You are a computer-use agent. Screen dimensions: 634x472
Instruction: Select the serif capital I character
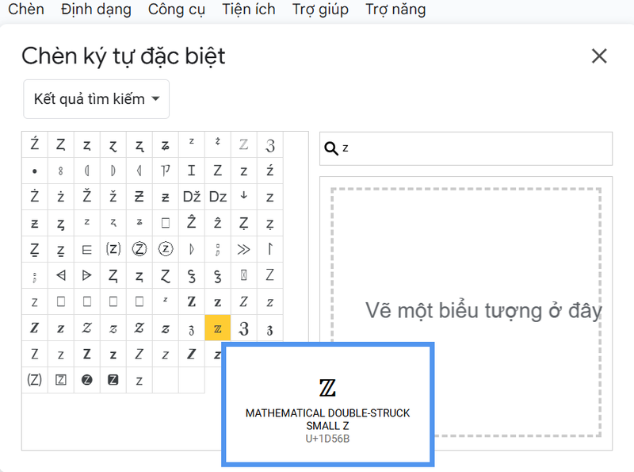192,171
